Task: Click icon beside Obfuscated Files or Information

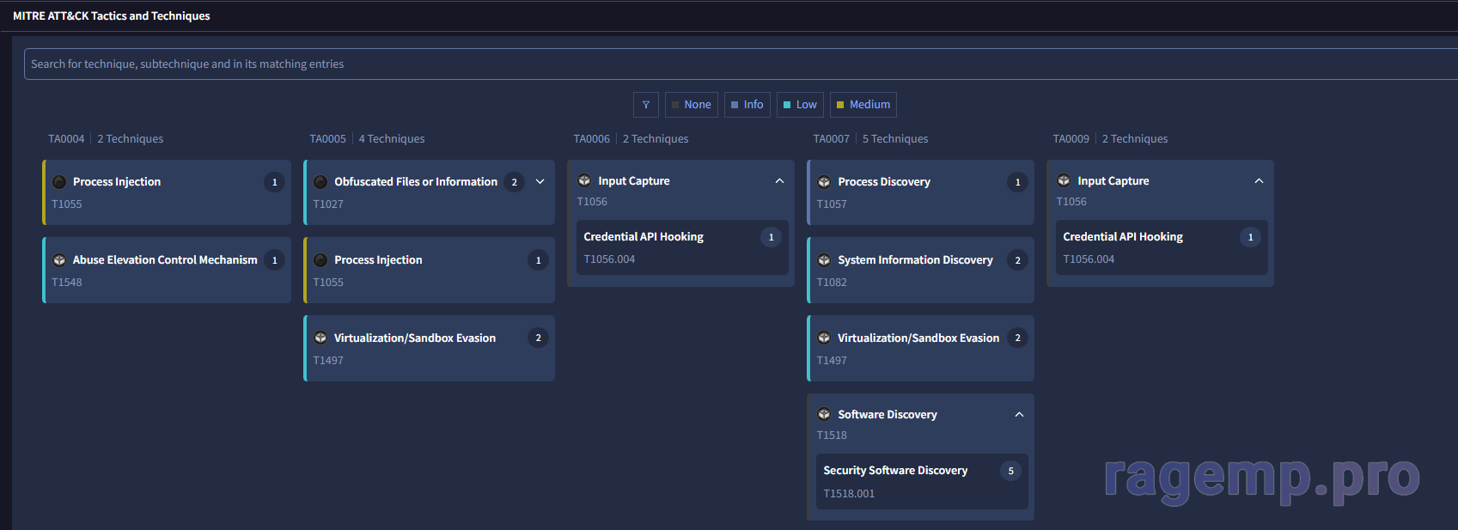Action: click(320, 182)
